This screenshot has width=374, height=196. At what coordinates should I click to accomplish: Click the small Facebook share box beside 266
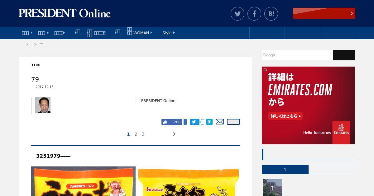(x=185, y=122)
